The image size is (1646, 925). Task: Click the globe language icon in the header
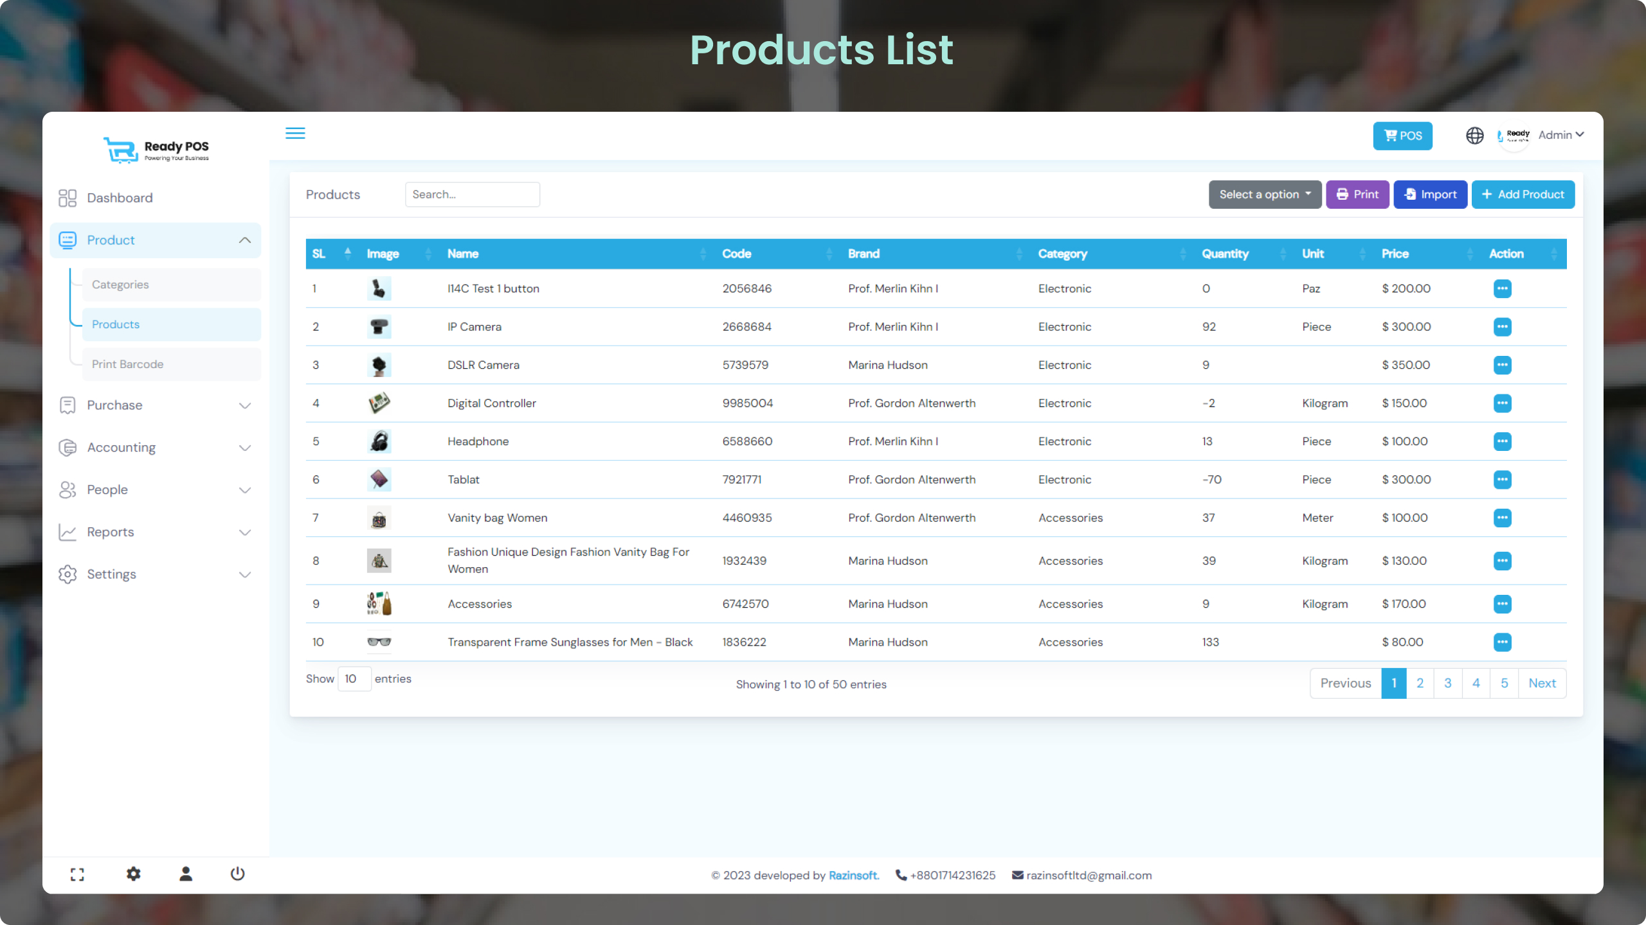click(x=1474, y=135)
